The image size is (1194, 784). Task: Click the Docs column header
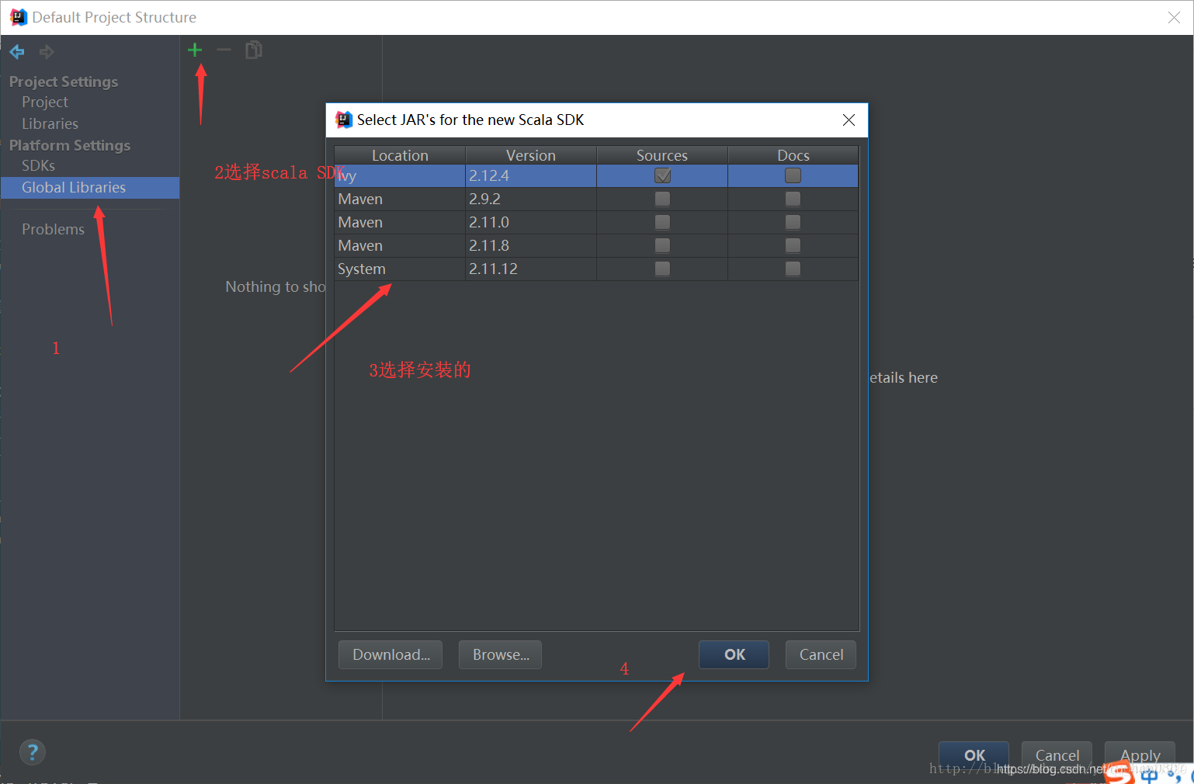click(x=793, y=155)
